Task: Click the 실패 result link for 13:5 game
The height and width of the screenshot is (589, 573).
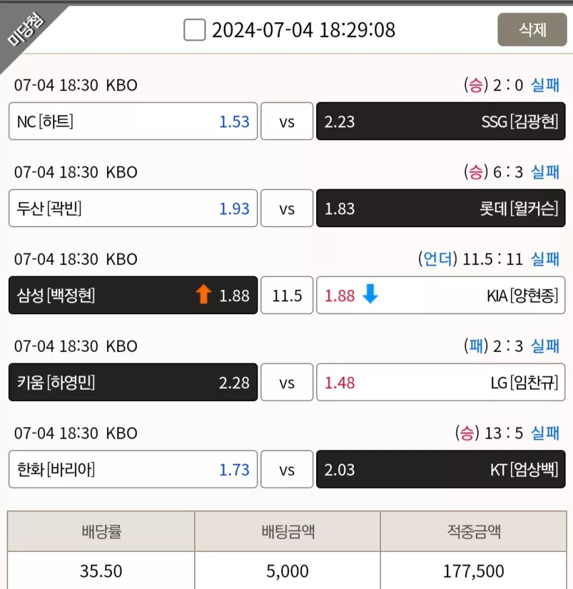Action: pos(545,433)
